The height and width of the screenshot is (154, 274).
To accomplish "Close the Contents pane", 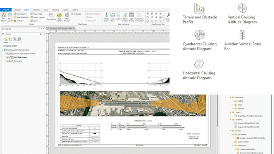I will click(x=44, y=29).
